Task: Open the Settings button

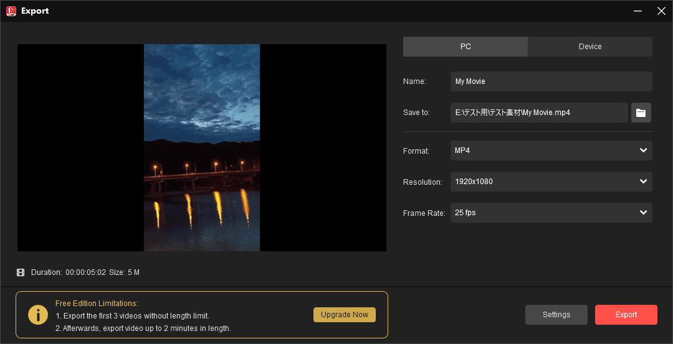Action: tap(556, 315)
